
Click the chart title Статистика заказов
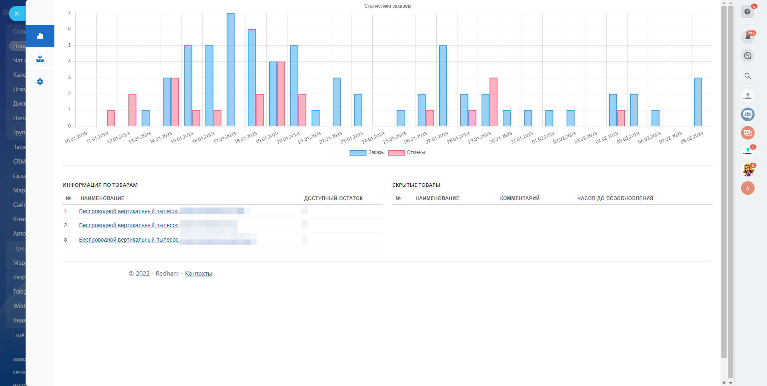pyautogui.click(x=387, y=6)
